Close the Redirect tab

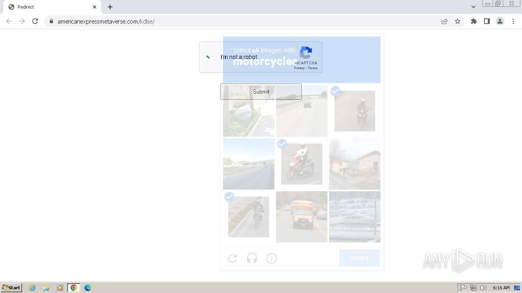[95, 7]
